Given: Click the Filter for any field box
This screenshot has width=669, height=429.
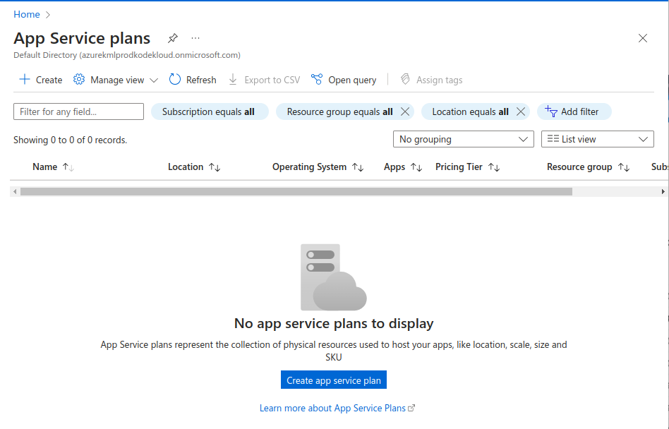Looking at the screenshot, I should coord(78,111).
